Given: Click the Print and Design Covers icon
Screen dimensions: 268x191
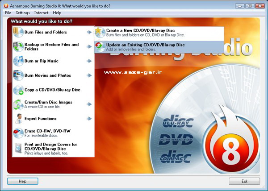Looking at the screenshot, I should [x=18, y=148].
